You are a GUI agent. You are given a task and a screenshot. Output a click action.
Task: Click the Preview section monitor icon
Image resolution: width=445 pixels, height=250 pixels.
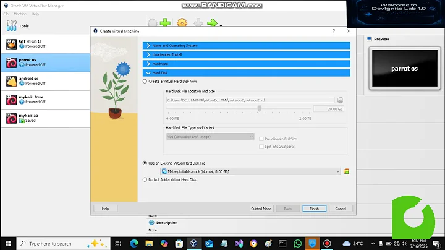(x=369, y=39)
